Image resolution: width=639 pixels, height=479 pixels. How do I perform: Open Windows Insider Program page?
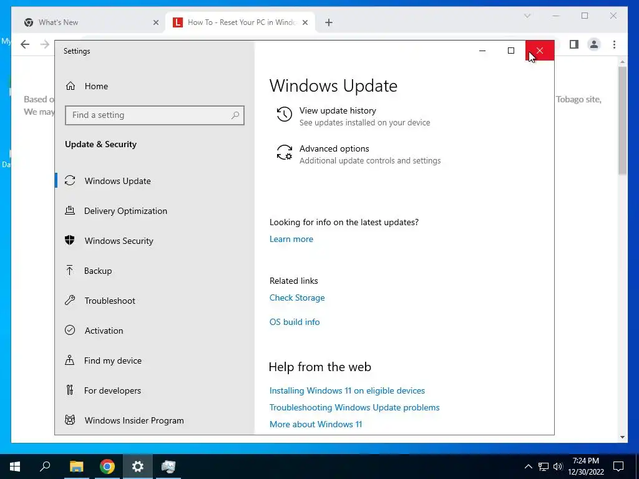coord(155,420)
